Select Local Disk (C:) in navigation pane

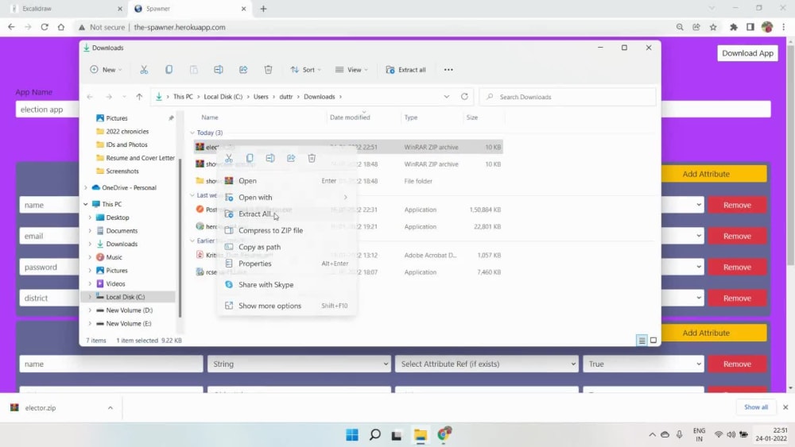pyautogui.click(x=126, y=297)
